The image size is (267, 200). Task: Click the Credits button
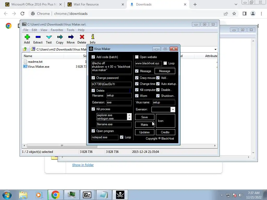(x=165, y=132)
